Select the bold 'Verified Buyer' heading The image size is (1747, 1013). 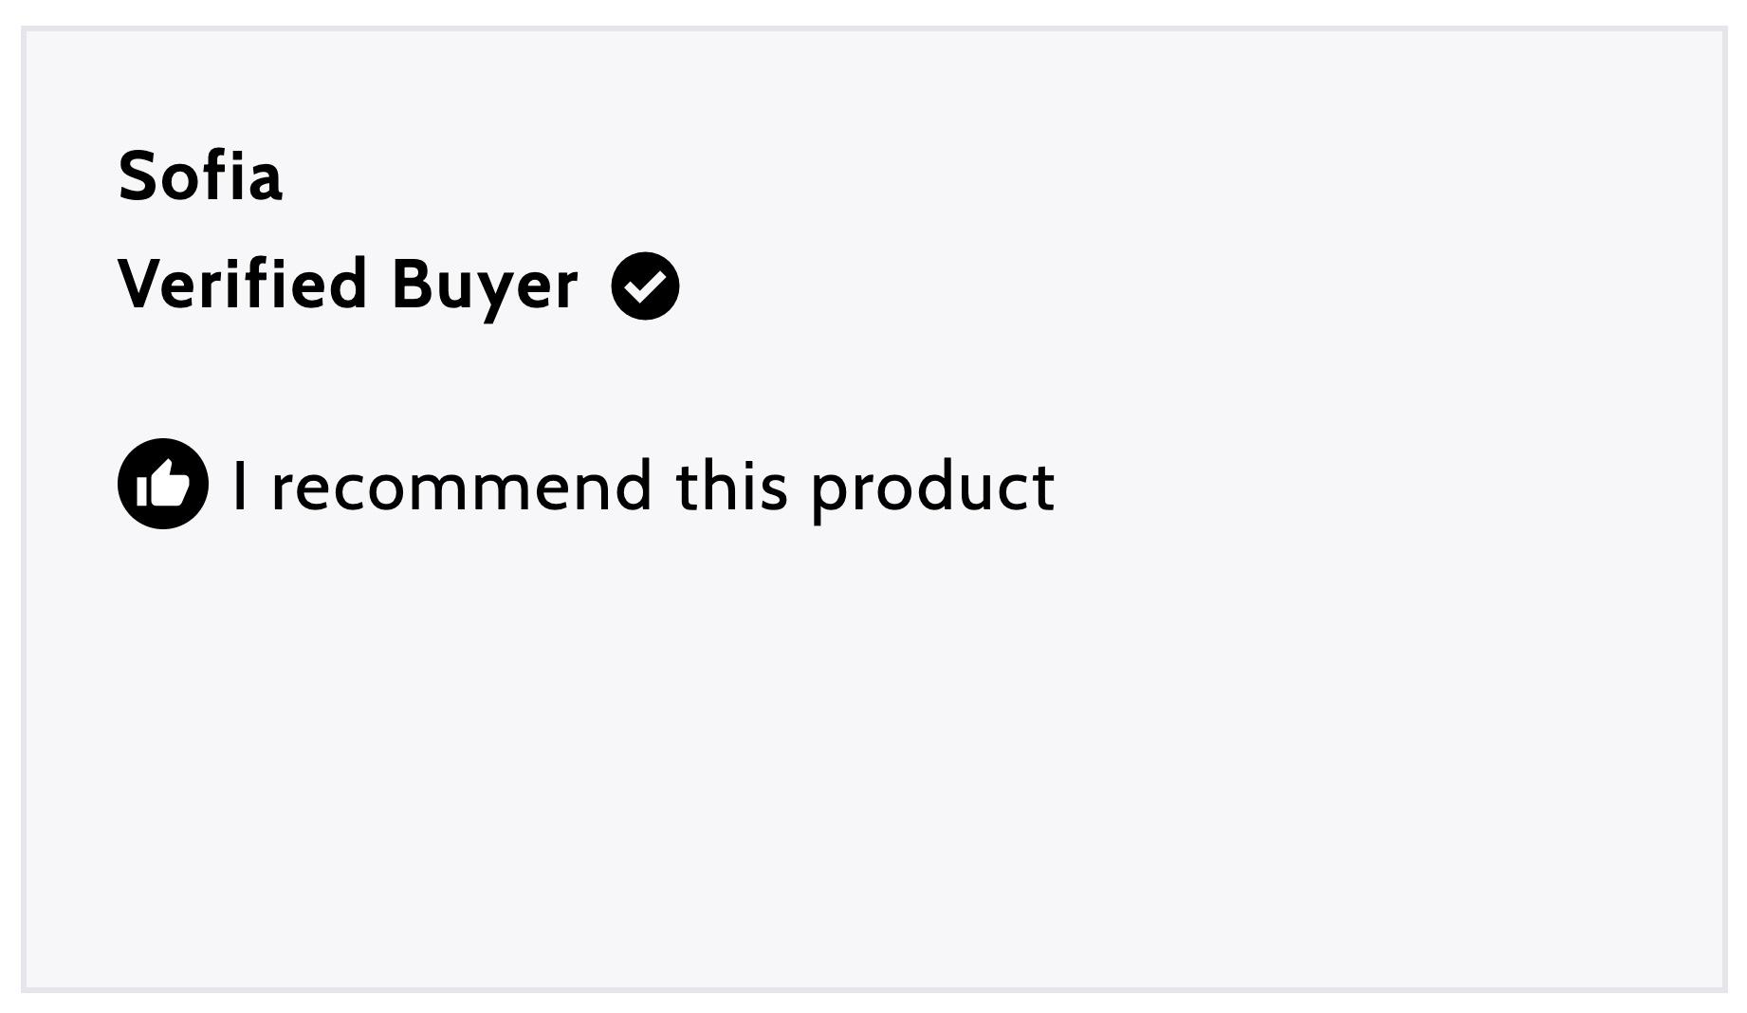point(348,284)
